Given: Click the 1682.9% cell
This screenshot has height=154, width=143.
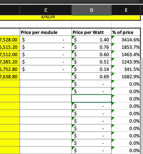Looking at the screenshot, I should point(126,77).
